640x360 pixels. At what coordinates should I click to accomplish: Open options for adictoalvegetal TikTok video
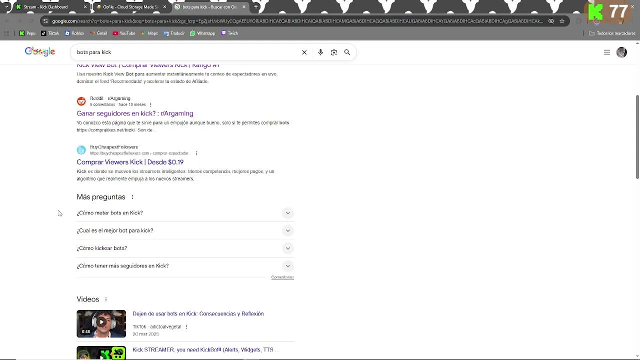(x=186, y=326)
